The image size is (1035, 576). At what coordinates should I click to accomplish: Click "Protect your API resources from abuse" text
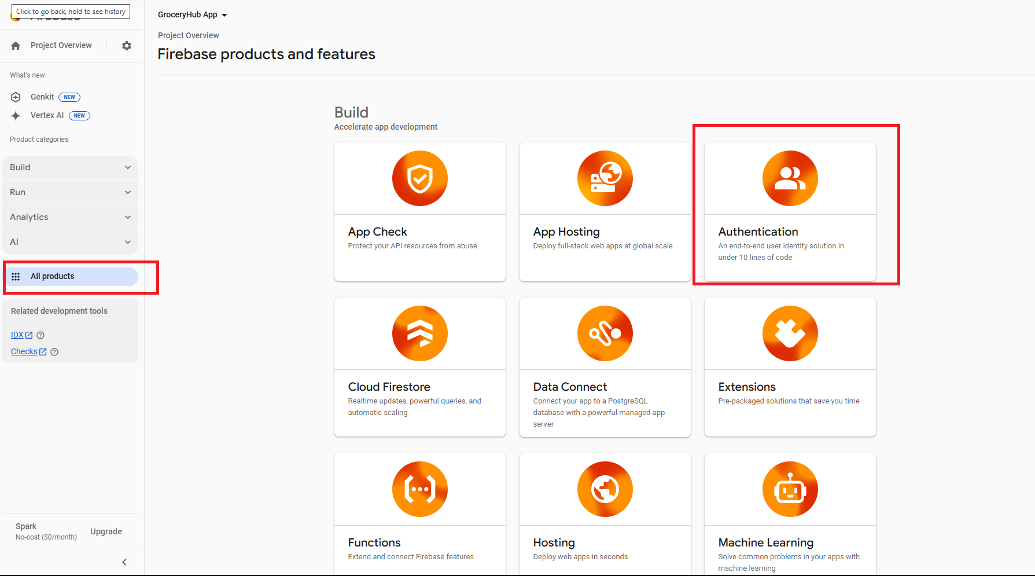pos(412,246)
